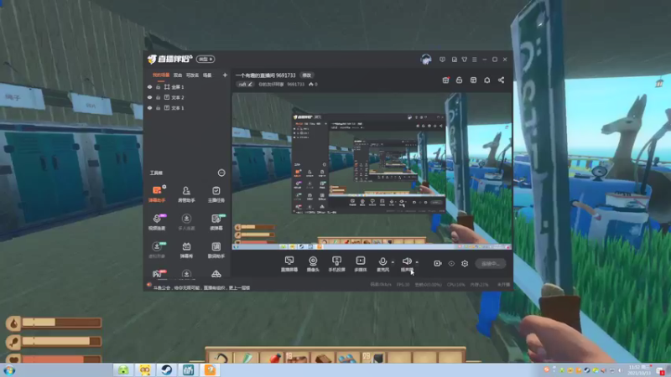Open the green robot app in taskbar

click(x=123, y=369)
